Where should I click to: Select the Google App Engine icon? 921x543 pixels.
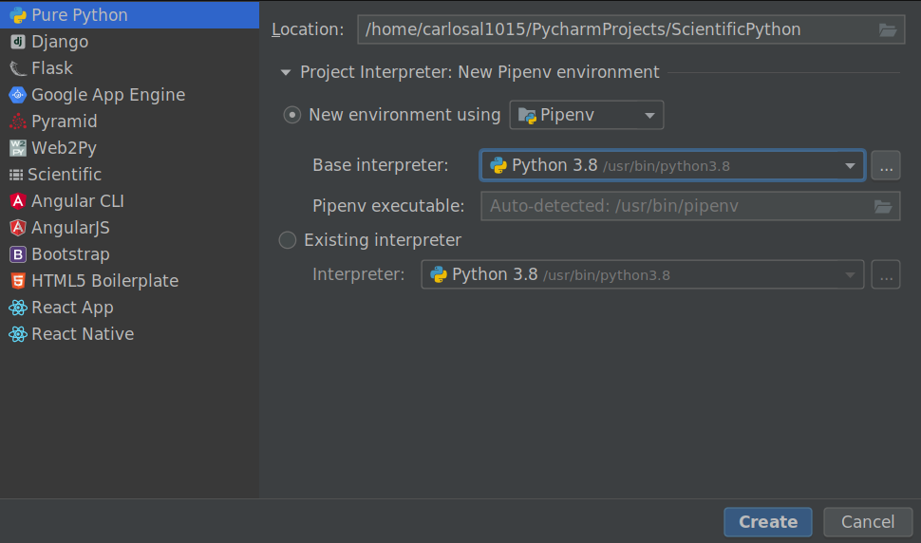pyautogui.click(x=18, y=95)
